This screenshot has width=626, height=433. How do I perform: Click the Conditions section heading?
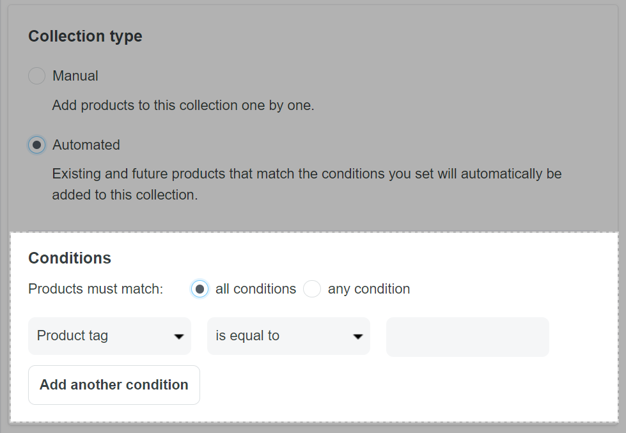(70, 258)
